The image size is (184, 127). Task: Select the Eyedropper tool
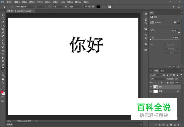3,33
